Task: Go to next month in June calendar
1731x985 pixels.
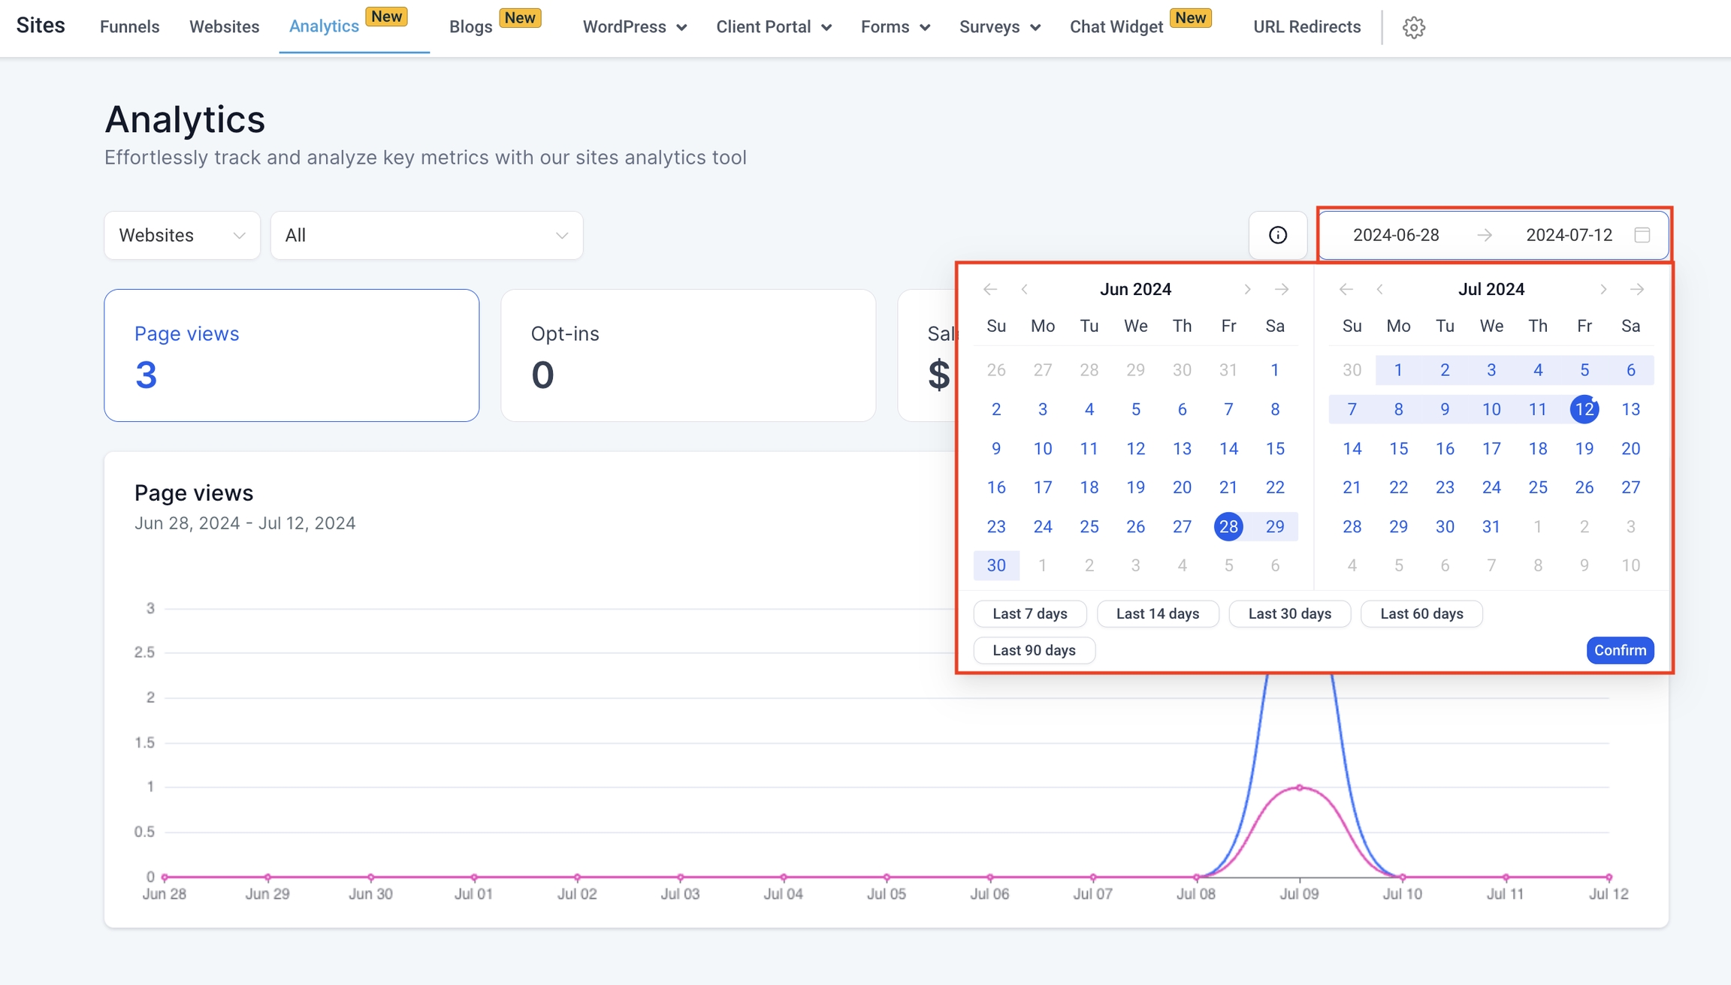Action: (1247, 289)
